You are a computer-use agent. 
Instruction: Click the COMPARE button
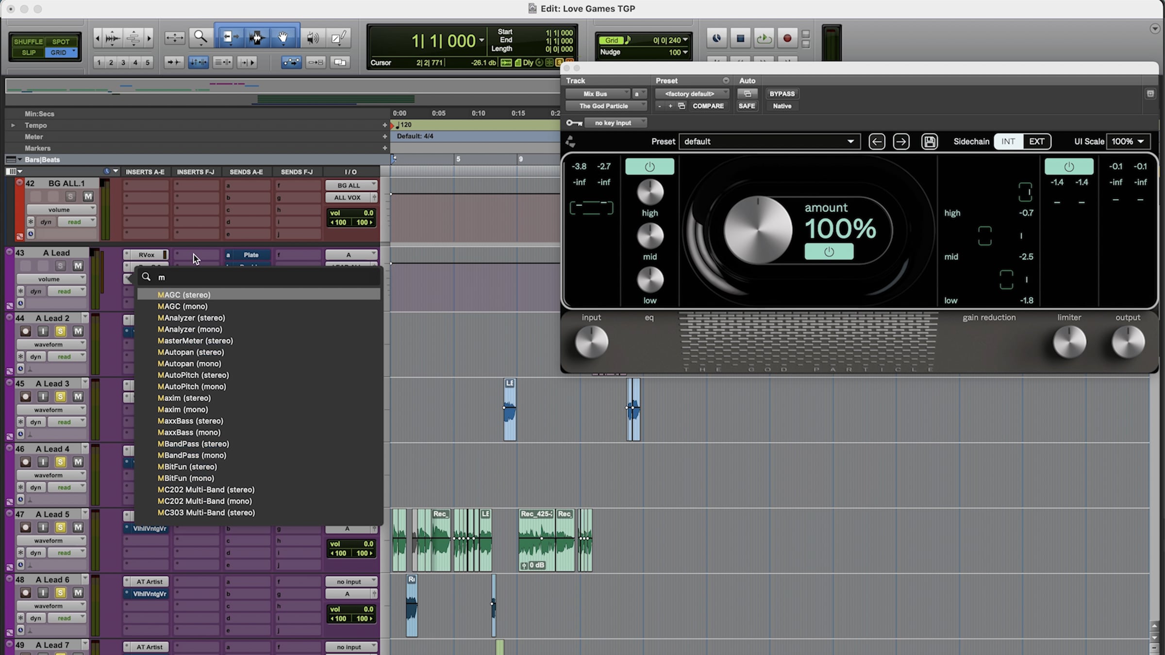coord(708,106)
